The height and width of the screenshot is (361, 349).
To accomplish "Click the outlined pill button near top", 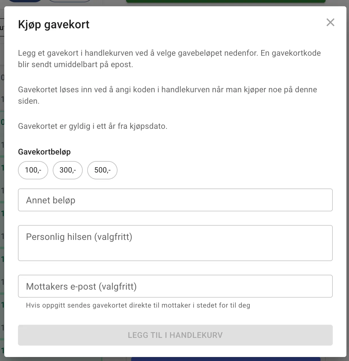I will point(69,1).
